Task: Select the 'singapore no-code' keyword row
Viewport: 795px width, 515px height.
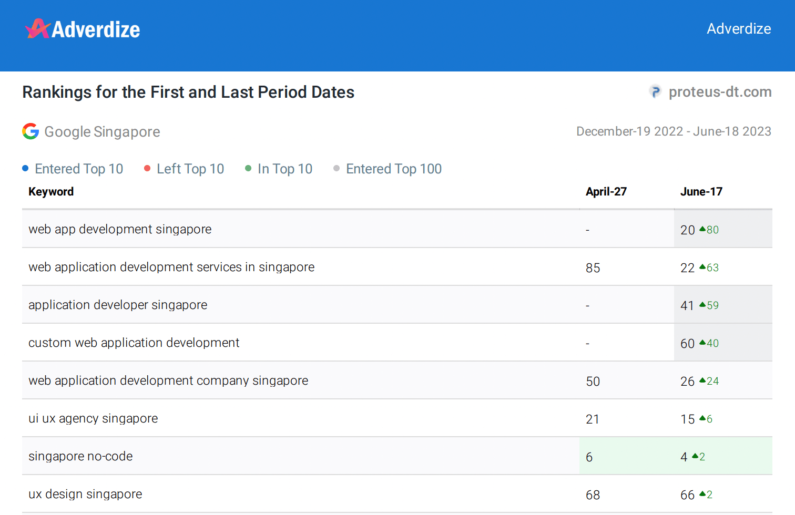Action: [80, 457]
